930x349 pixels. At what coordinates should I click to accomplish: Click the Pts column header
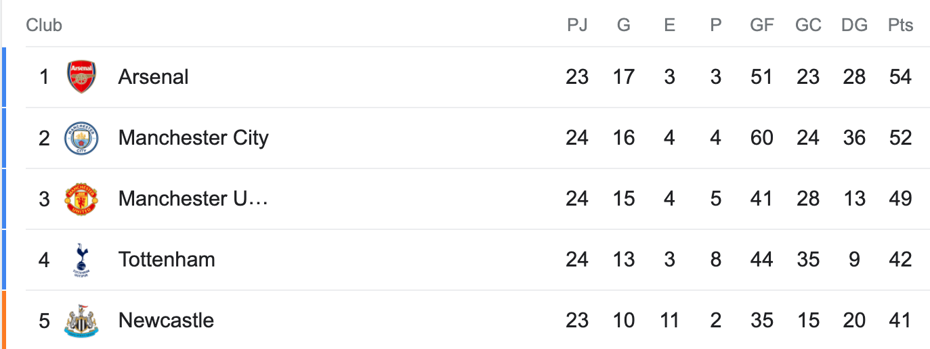(900, 26)
